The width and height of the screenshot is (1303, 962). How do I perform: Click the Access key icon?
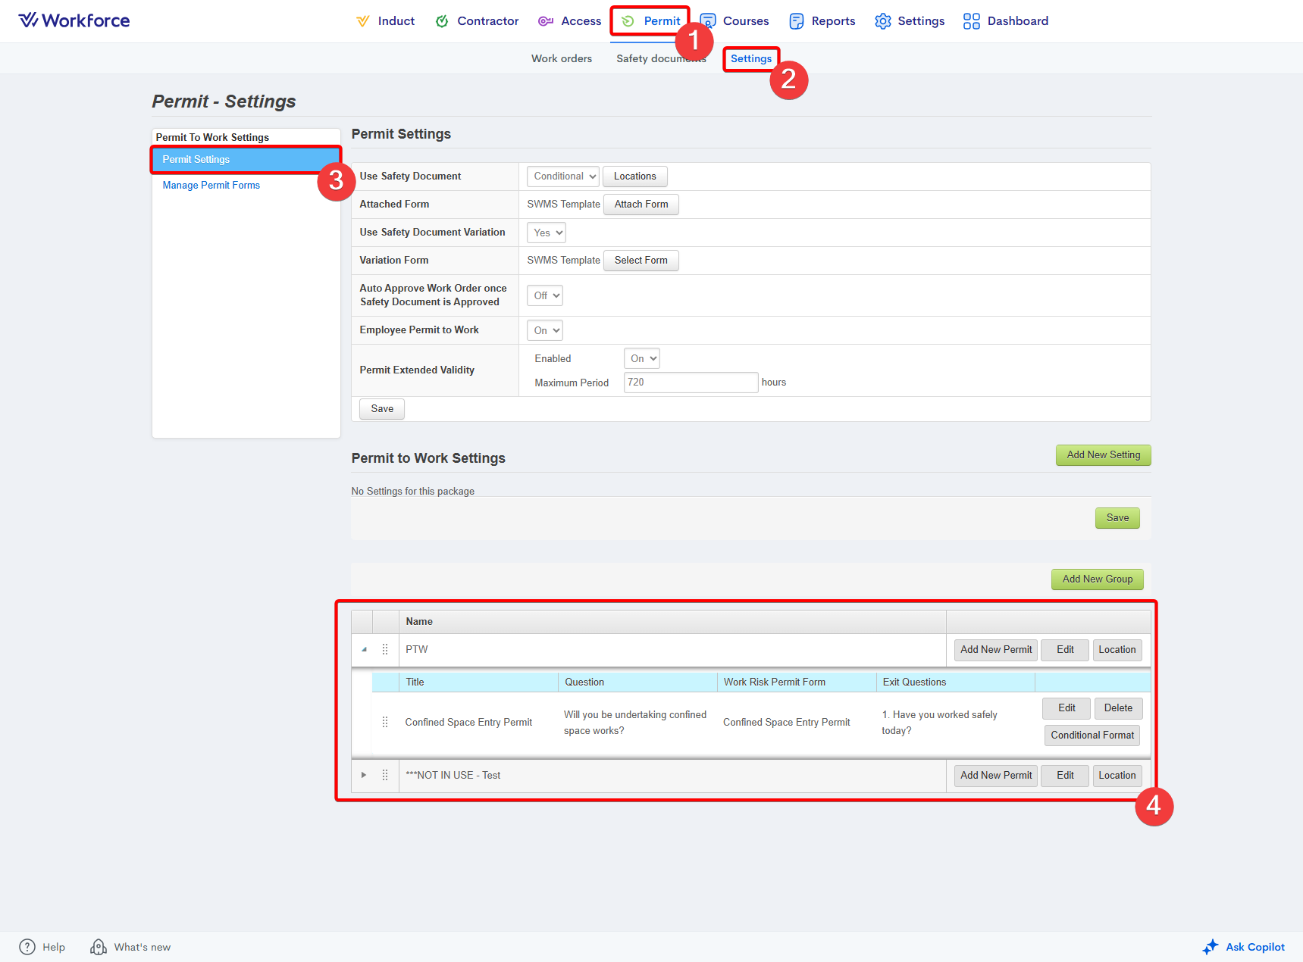(x=545, y=21)
